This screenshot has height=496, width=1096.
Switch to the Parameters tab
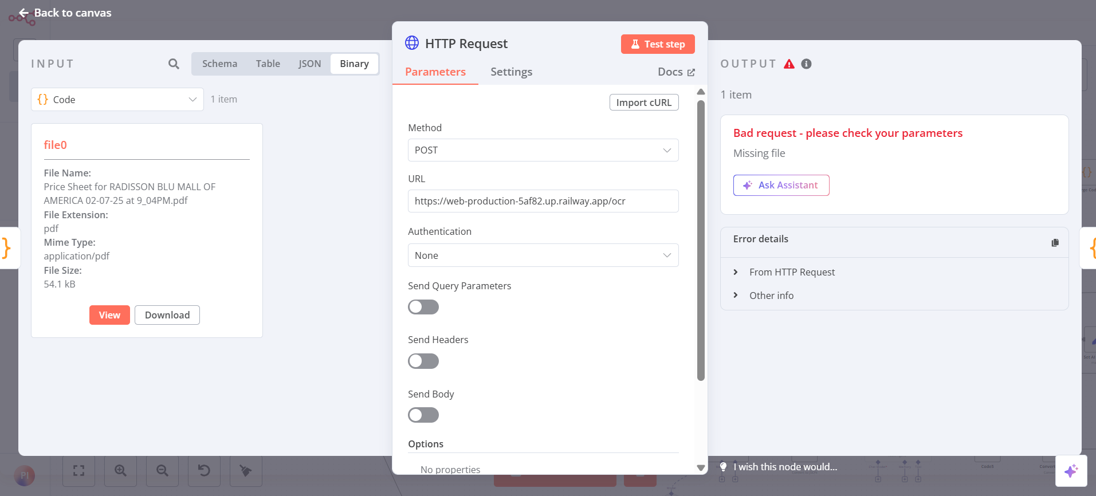[435, 72]
